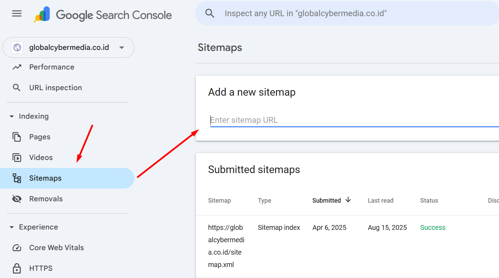Select Sitemaps in the sidebar
Image resolution: width=499 pixels, height=278 pixels.
(67, 178)
